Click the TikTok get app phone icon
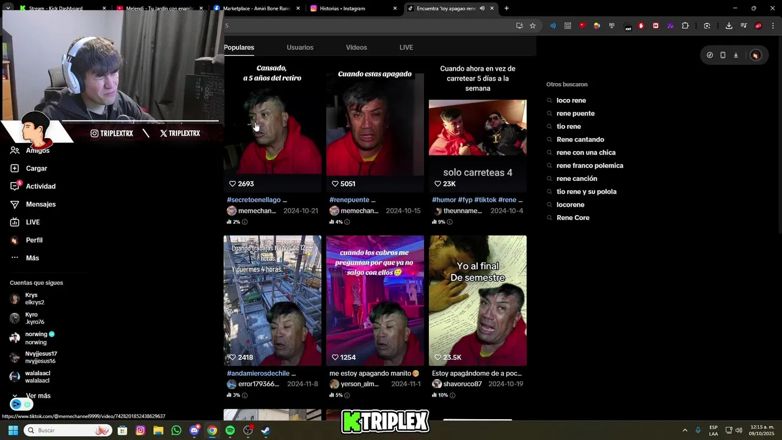782x440 pixels. (723, 55)
